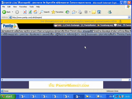Click the address URL field
Viewport: 132px width, 99px height.
70,17
